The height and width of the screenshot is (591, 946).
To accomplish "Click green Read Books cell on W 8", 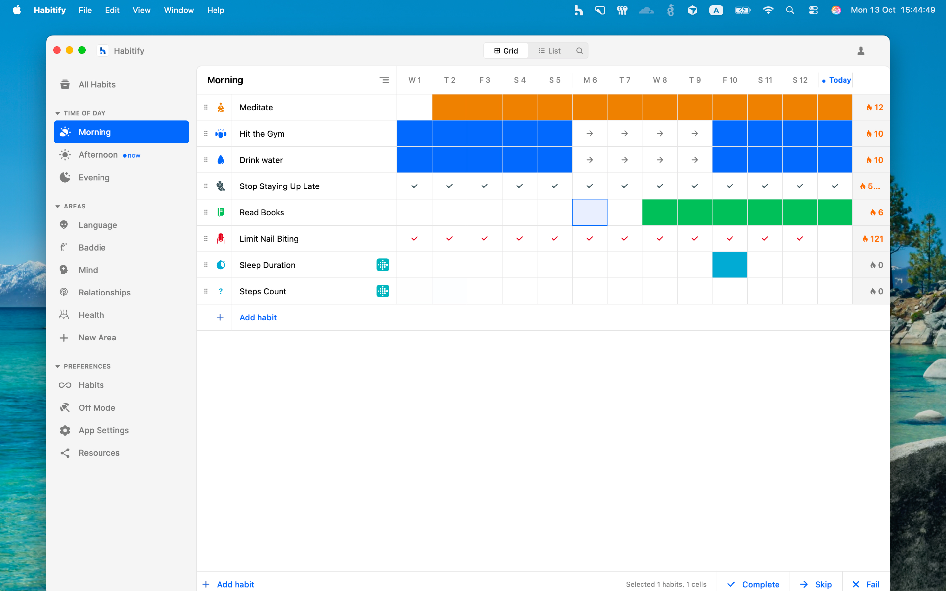I will tap(660, 212).
